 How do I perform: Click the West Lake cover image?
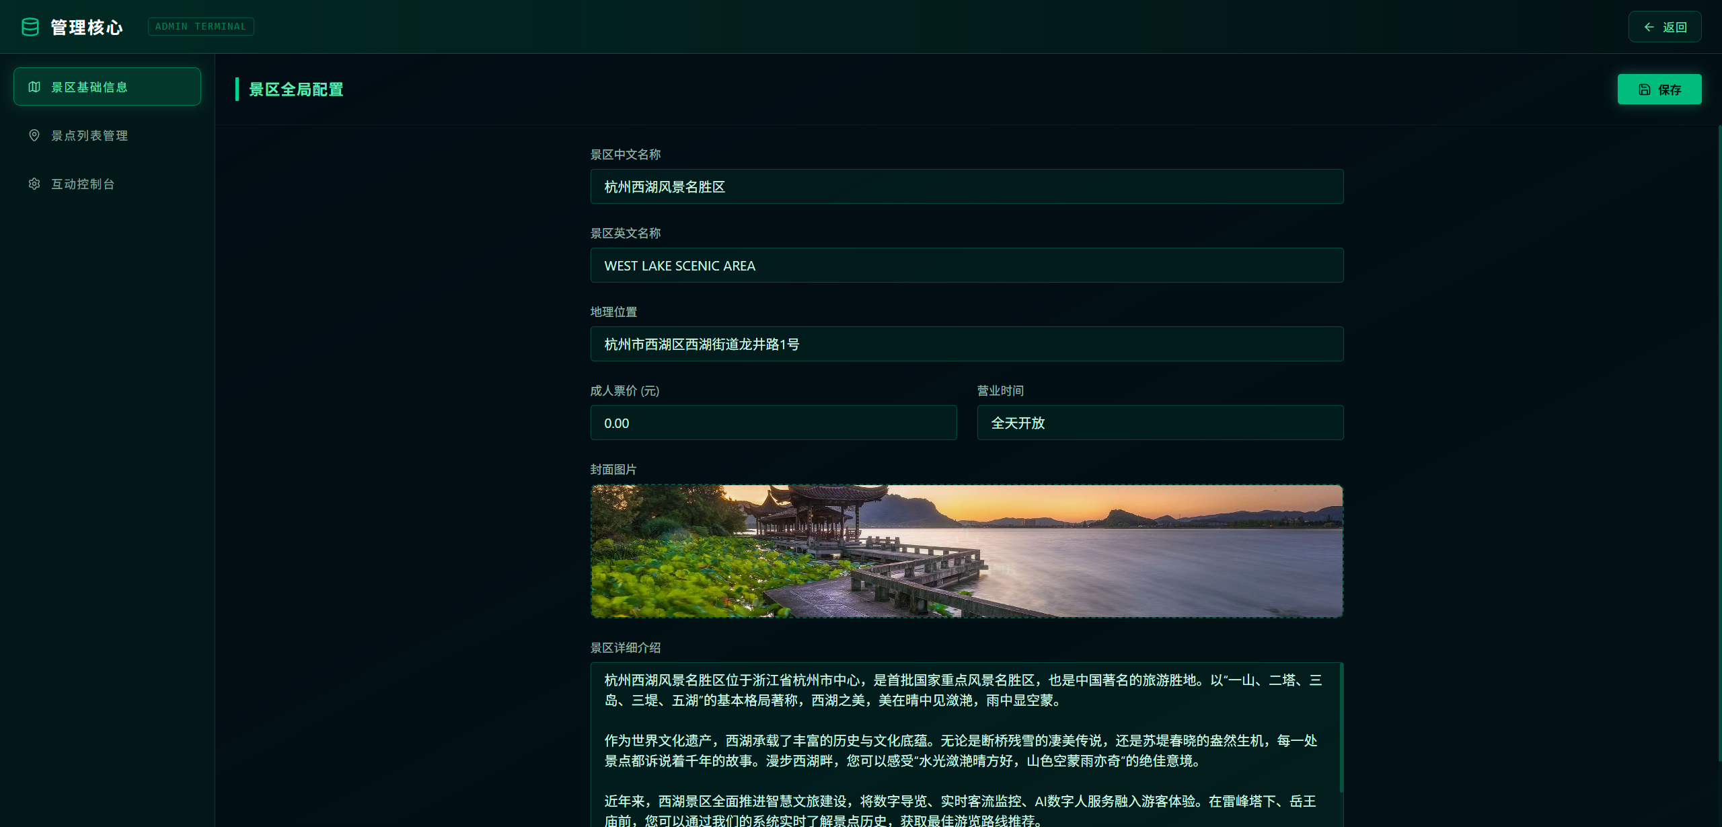967,551
